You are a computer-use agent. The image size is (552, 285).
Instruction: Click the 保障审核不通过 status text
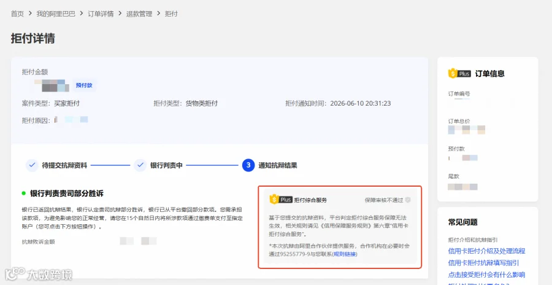tap(384, 200)
